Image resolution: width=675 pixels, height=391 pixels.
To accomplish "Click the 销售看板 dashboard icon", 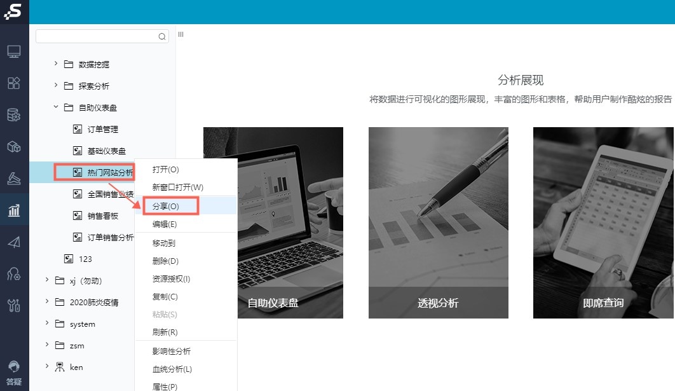I will click(78, 216).
